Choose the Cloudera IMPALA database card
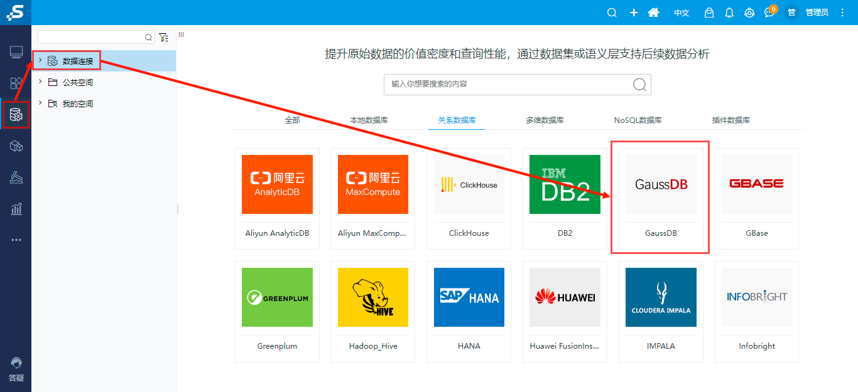 (x=661, y=312)
